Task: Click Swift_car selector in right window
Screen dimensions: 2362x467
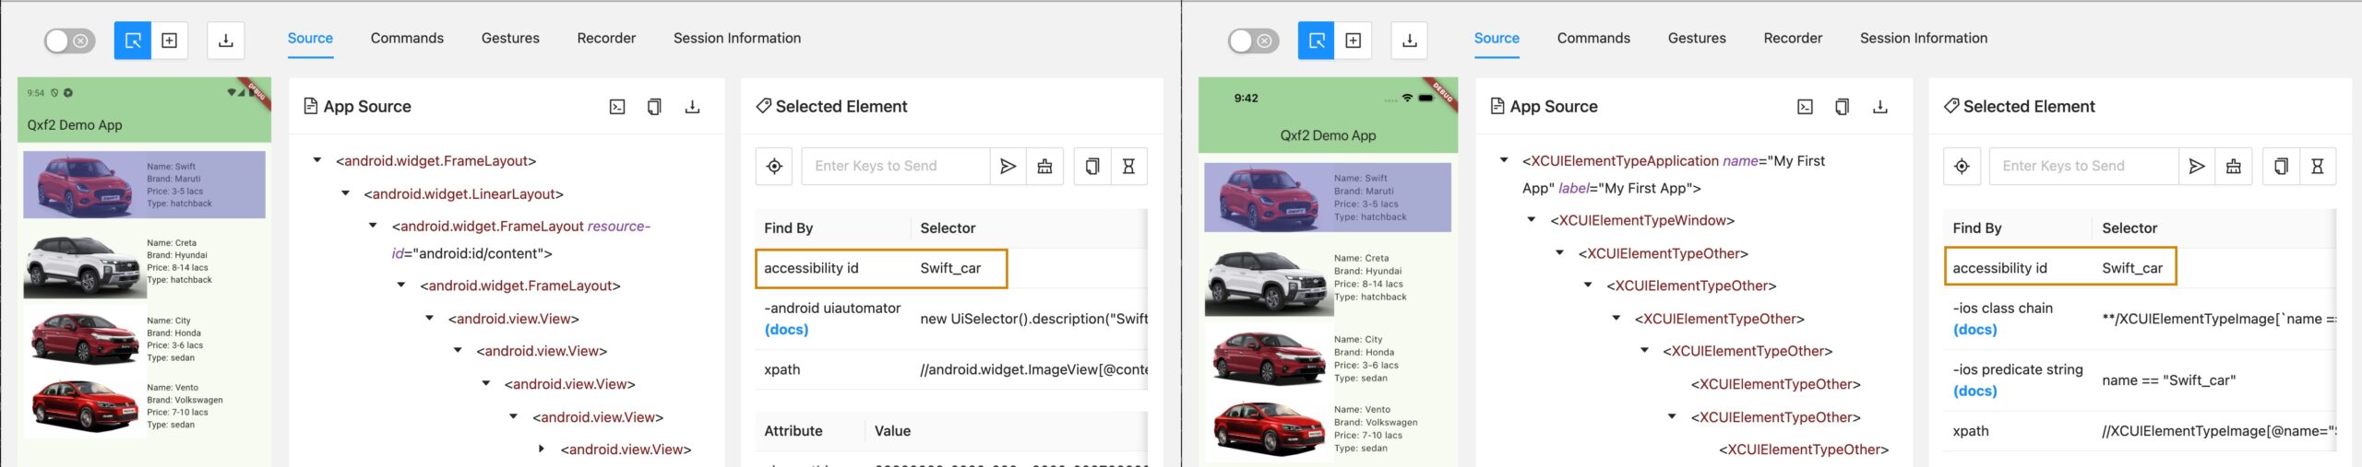Action: tap(2132, 268)
